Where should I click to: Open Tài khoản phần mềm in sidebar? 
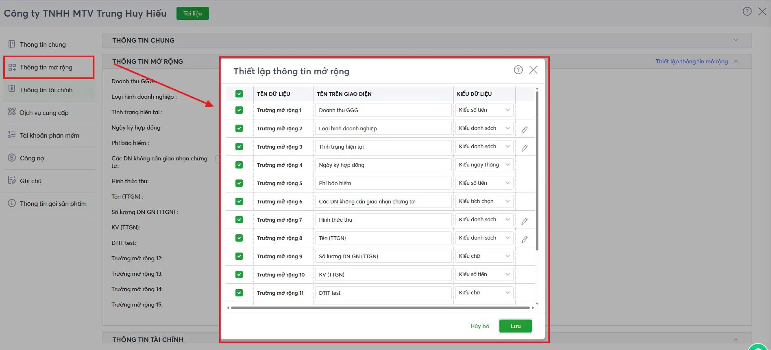49,135
